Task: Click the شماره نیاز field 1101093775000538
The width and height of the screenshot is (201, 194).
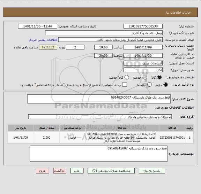Action: tap(143, 26)
